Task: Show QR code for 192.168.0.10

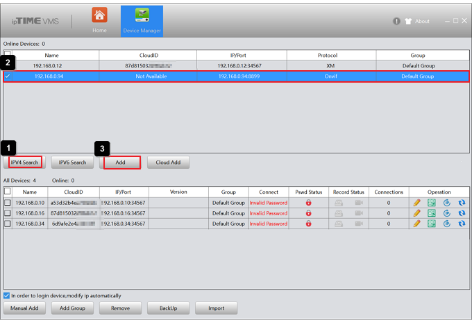Action: coord(431,203)
